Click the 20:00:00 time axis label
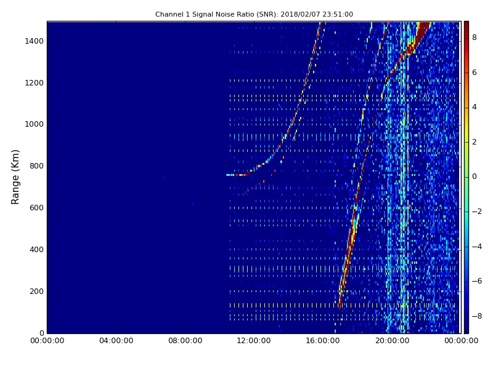The image size is (493, 369). tap(392, 341)
